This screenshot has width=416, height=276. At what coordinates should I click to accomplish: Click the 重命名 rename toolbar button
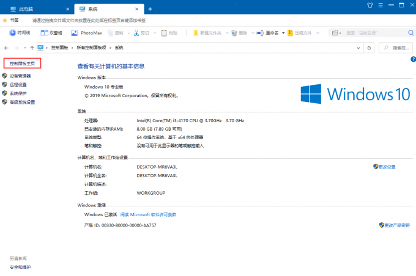coord(267,33)
